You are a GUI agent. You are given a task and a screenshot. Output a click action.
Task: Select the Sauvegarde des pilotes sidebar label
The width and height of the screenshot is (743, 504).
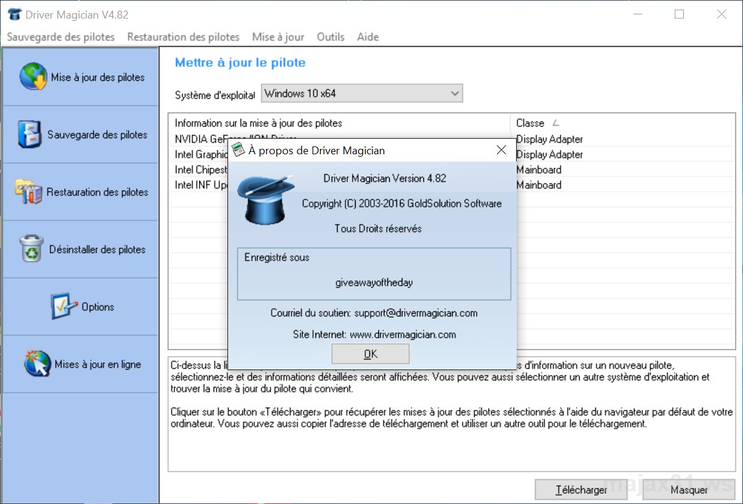coord(98,135)
